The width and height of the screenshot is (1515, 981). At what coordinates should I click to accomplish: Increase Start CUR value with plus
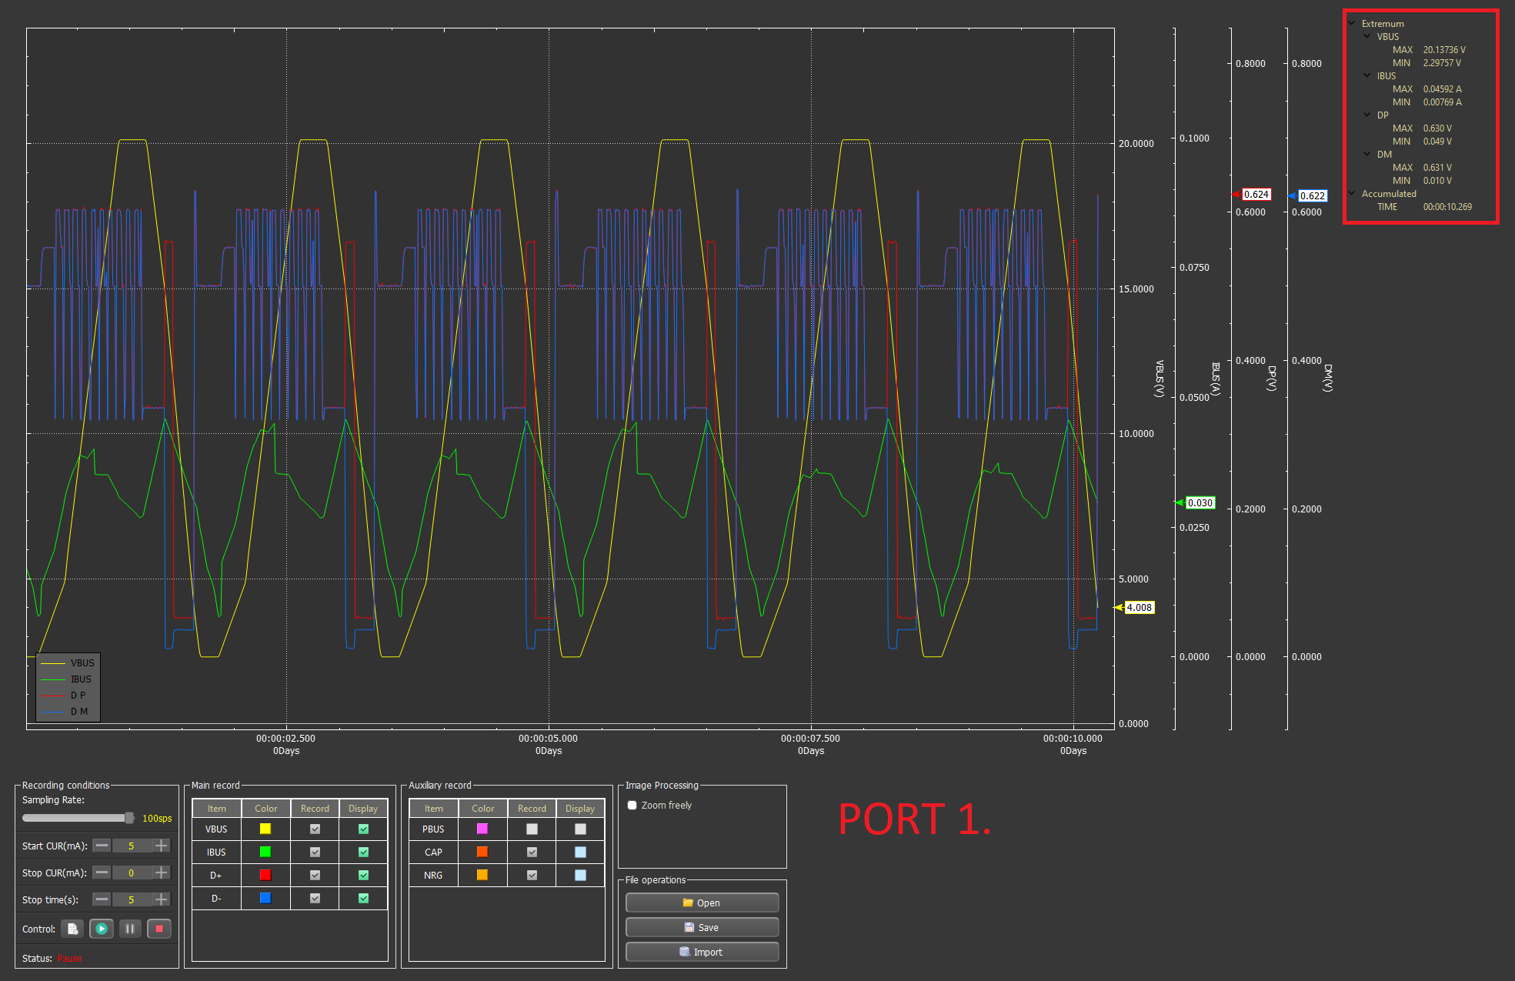161,846
